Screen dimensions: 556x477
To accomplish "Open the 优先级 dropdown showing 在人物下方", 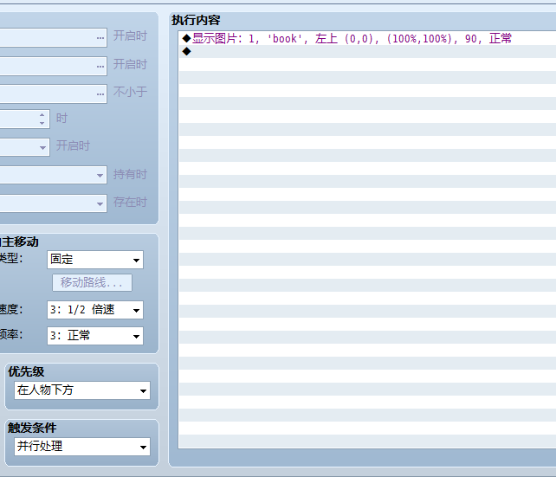I will [82, 390].
